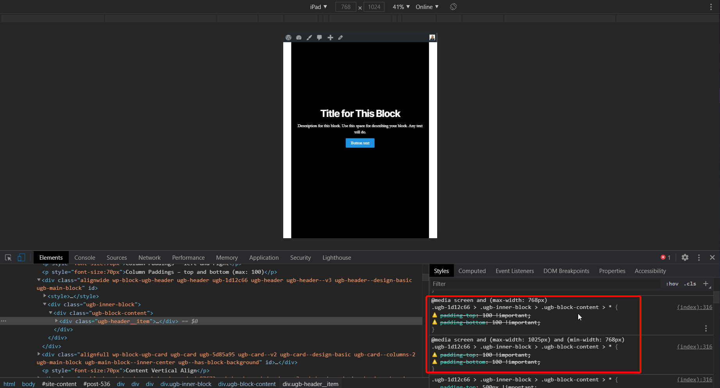Expand the alignfull ugb-card div node
Screen dimensions: 720x388
(39, 354)
